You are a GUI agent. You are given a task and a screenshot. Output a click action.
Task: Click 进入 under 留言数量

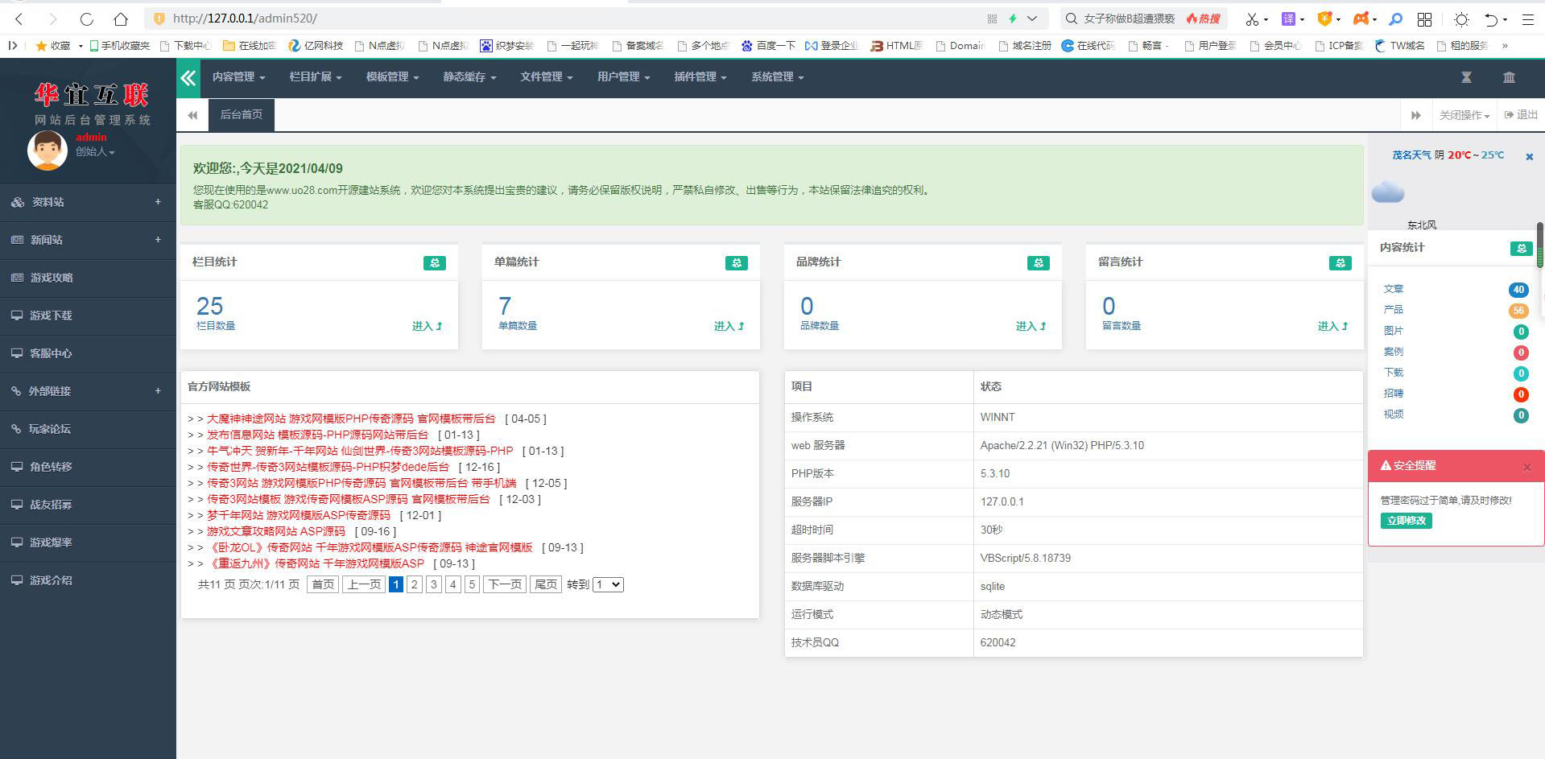coord(1332,326)
